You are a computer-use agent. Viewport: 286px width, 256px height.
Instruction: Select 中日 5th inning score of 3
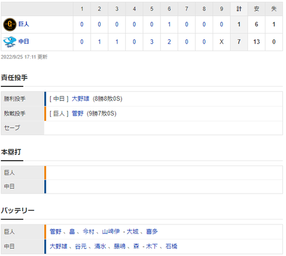(x=152, y=42)
